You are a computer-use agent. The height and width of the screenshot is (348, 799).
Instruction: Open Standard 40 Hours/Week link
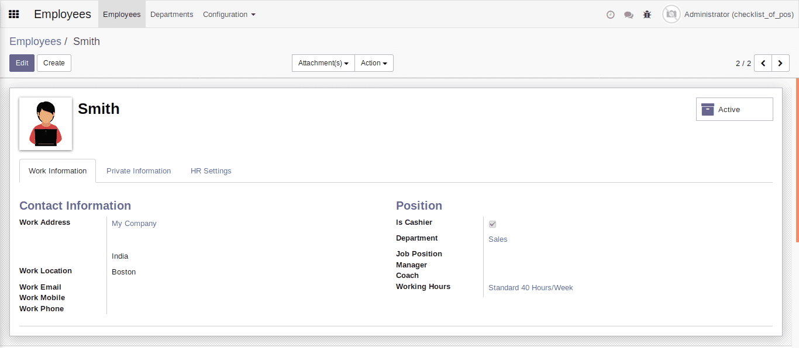(x=531, y=288)
